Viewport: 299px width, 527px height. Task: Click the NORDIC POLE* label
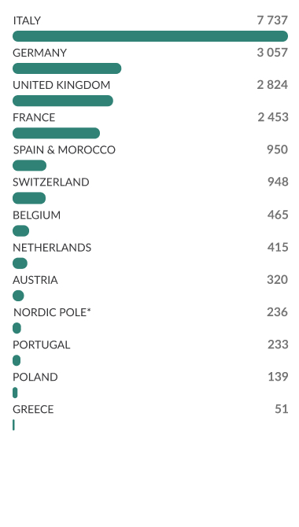(52, 312)
